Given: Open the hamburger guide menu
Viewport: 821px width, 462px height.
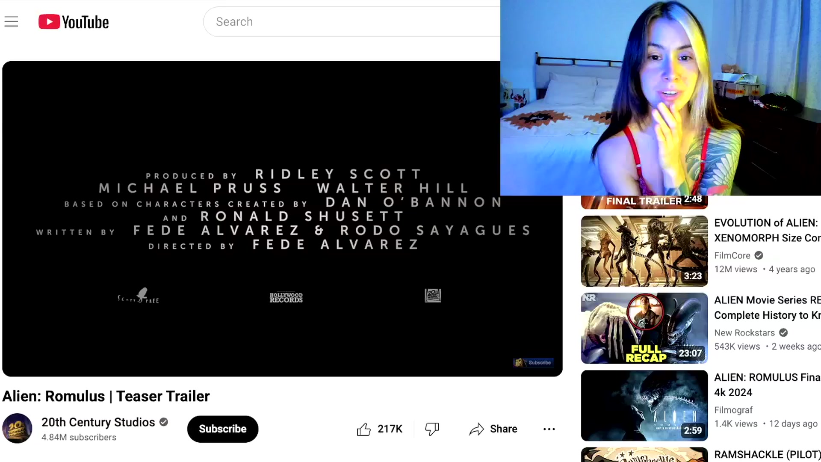Looking at the screenshot, I should (x=12, y=21).
